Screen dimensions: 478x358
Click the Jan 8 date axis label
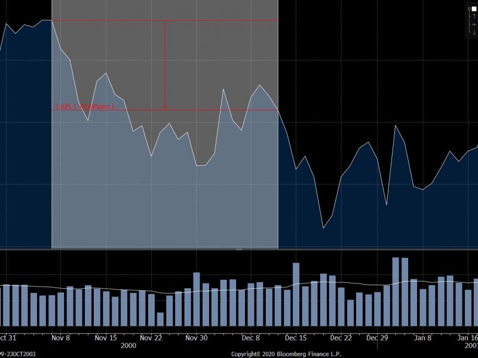423,337
